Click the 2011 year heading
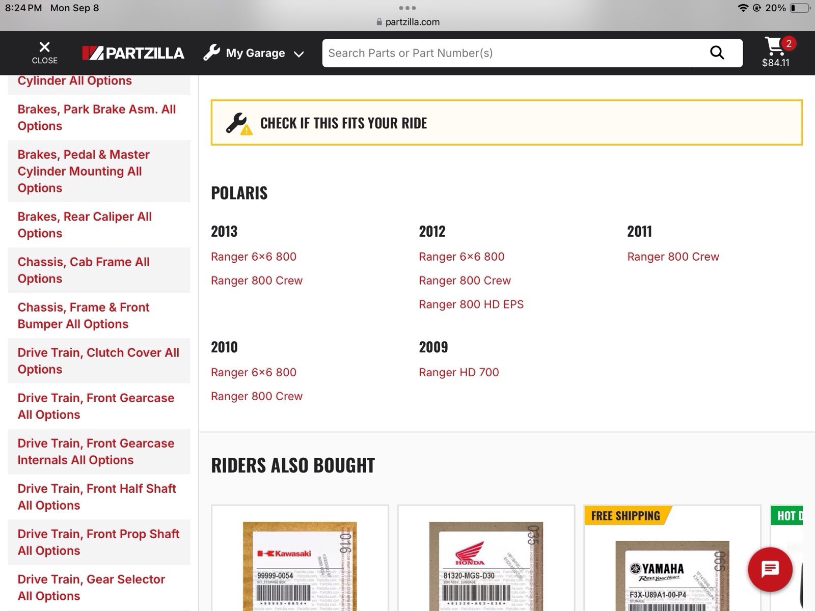The height and width of the screenshot is (611, 815). coord(640,232)
